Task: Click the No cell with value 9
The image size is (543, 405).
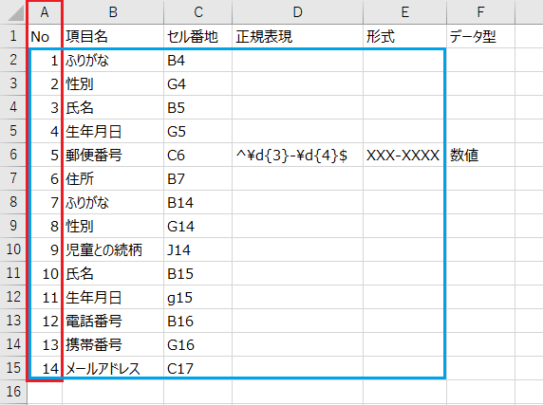Action: (x=45, y=249)
